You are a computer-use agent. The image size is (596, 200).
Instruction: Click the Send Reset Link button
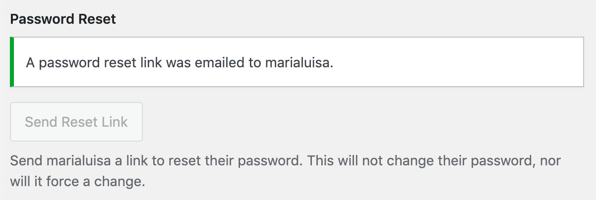(76, 122)
